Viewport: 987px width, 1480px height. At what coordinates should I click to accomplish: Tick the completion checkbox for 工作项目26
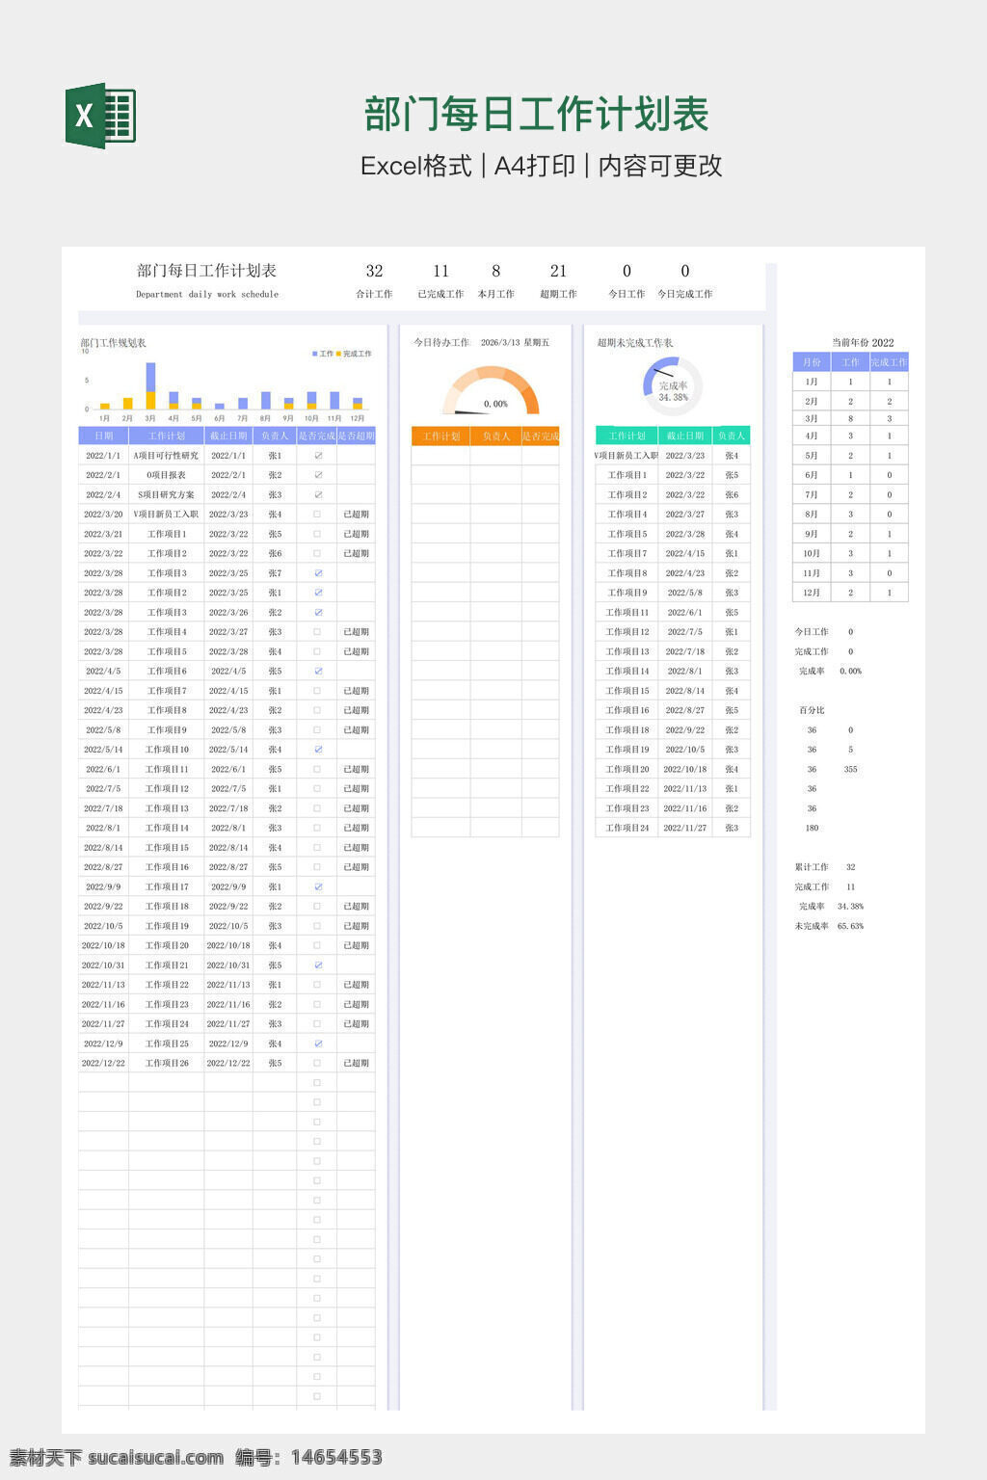point(317,1063)
